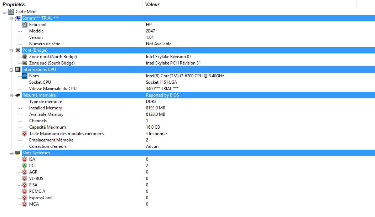Select the Version row
Viewport: 375px width, 217px height.
[36, 37]
